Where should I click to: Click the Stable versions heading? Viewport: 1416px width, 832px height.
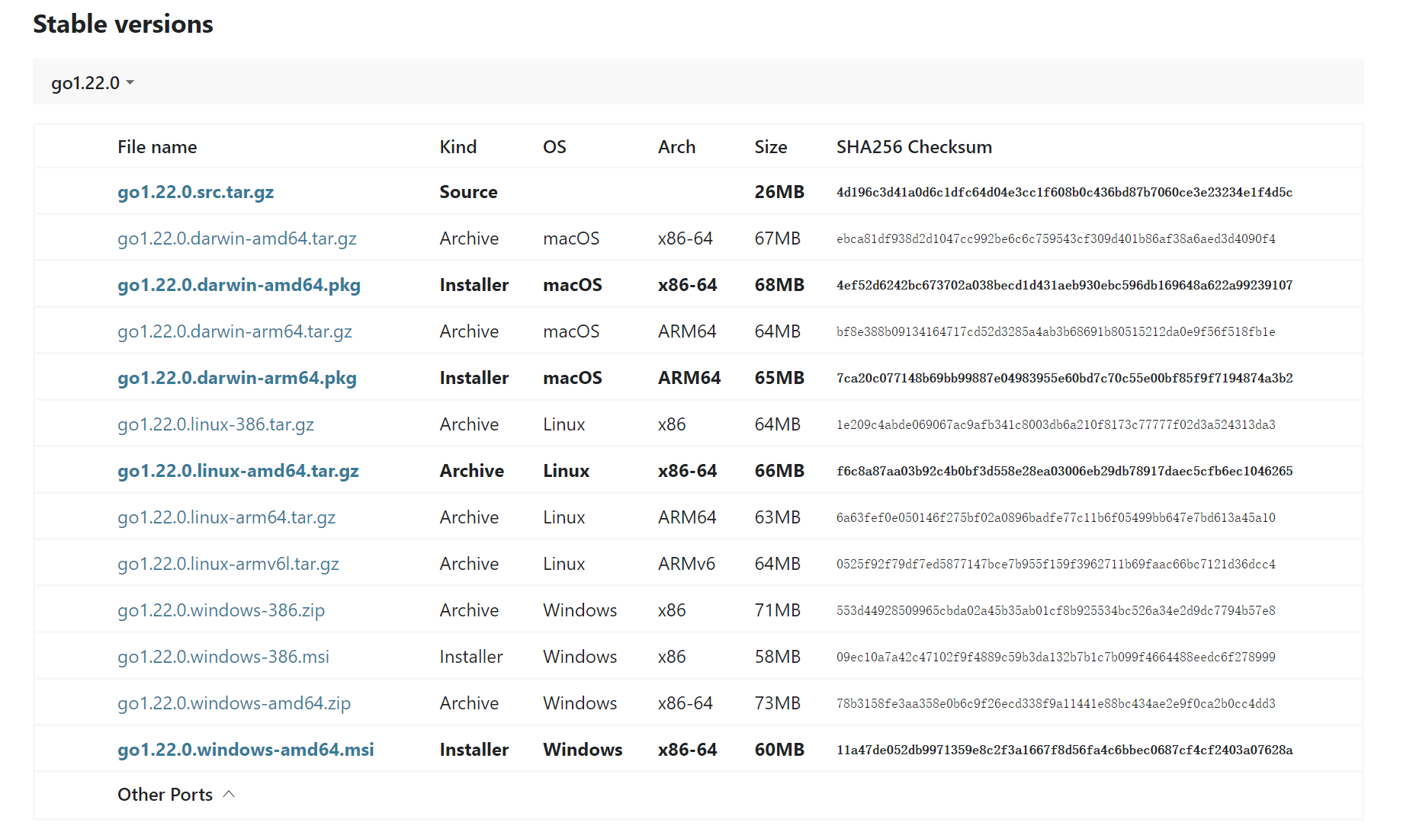point(123,24)
